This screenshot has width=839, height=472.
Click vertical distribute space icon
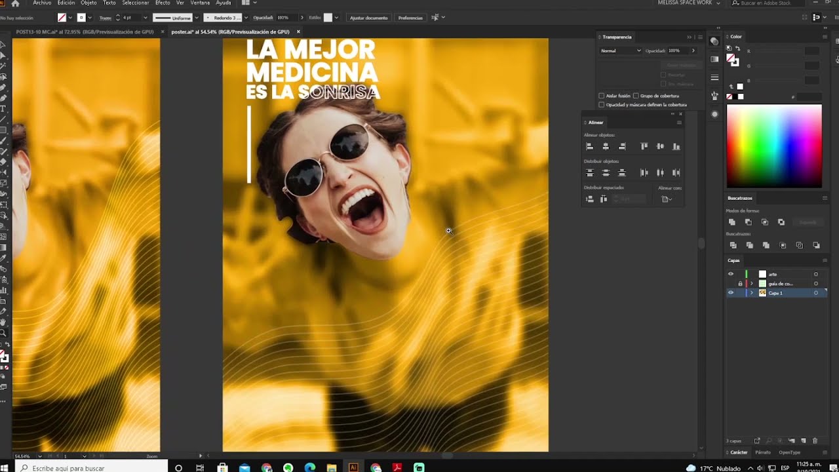click(589, 199)
